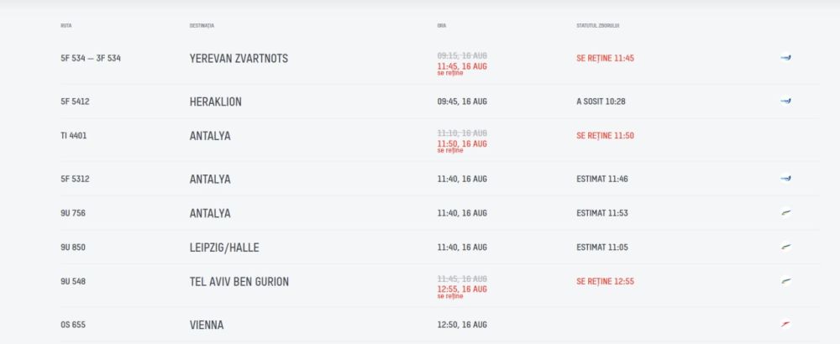The image size is (840, 344).
Task: Open the LEIPZIG/HALLE flight entry
Action: click(x=228, y=248)
